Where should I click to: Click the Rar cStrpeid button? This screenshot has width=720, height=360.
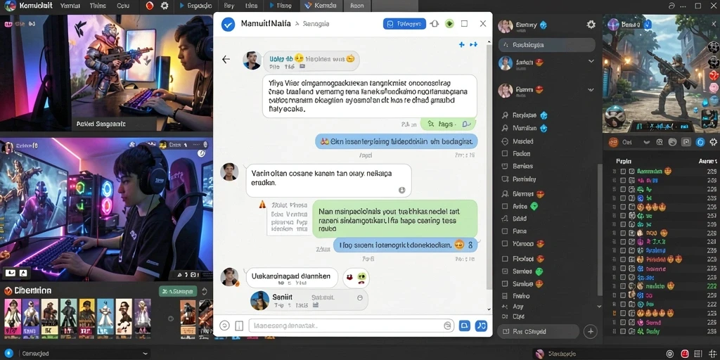click(x=539, y=331)
